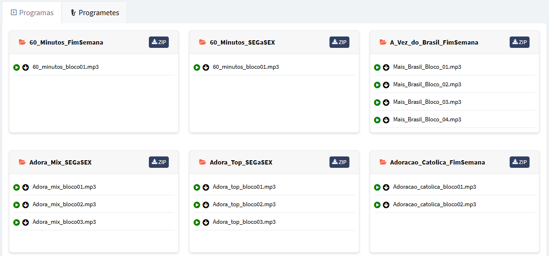Play 60_minutos_bloco01.mp3 in 60_Minutos_FimSemana

pyautogui.click(x=17, y=67)
